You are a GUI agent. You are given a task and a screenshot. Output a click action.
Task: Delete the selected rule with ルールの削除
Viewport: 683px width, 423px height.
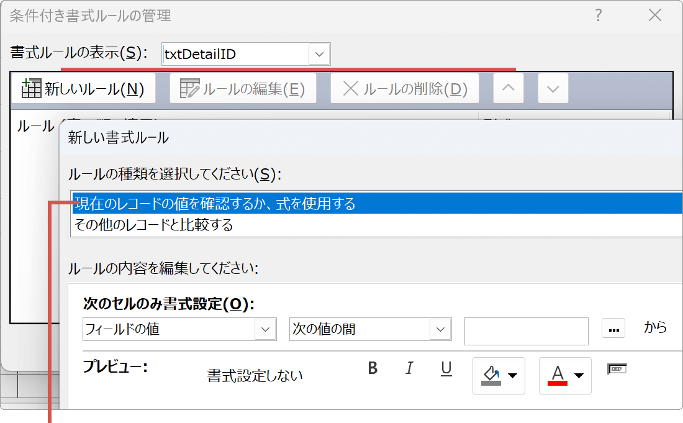coord(404,88)
